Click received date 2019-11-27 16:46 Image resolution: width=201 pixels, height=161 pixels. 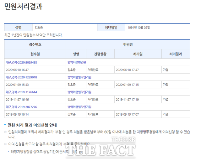17,100
